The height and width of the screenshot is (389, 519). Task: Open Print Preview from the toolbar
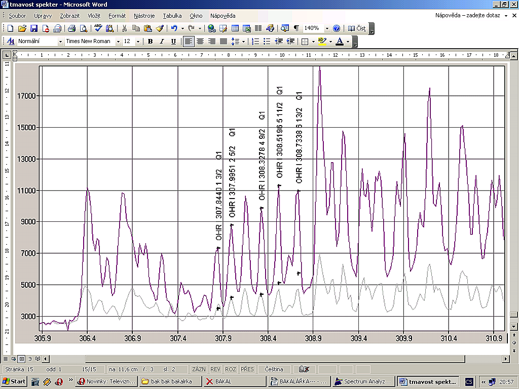coord(84,28)
